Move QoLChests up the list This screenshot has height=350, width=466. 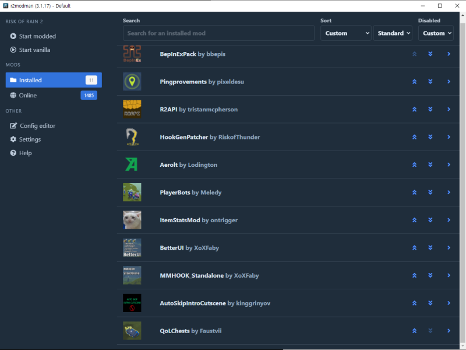pyautogui.click(x=414, y=331)
